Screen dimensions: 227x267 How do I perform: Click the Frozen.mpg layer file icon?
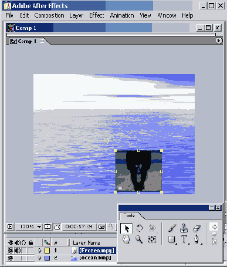click(74, 251)
